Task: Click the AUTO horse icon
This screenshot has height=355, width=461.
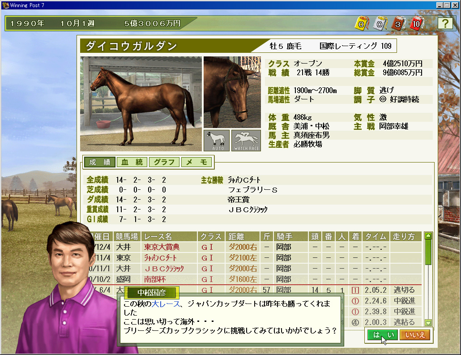Action: tap(217, 141)
